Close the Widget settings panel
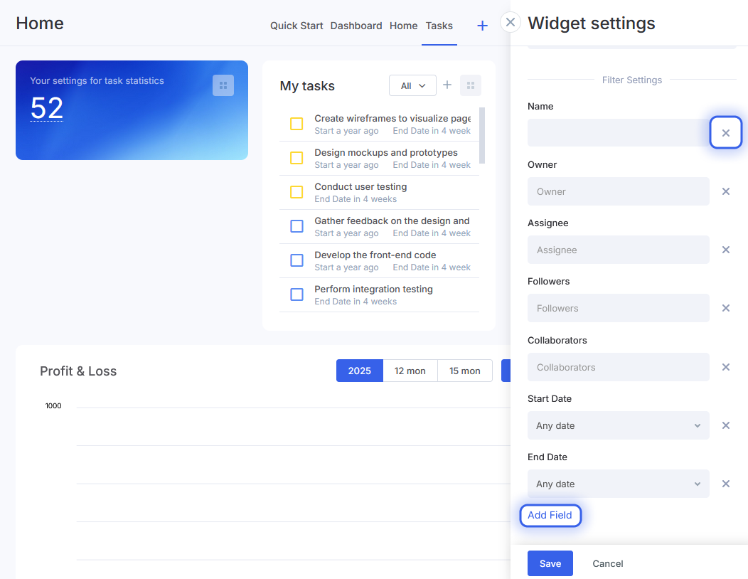748x579 pixels. coord(510,23)
